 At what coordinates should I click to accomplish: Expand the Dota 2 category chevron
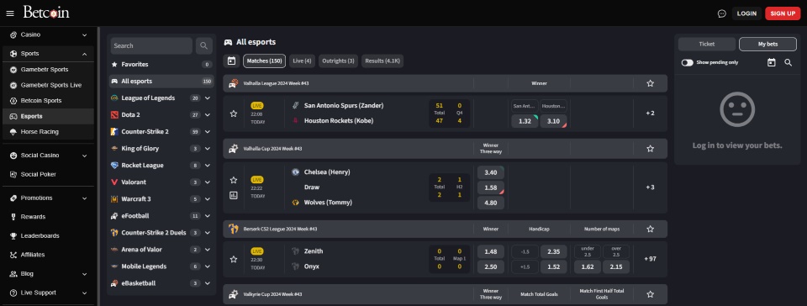pos(208,114)
